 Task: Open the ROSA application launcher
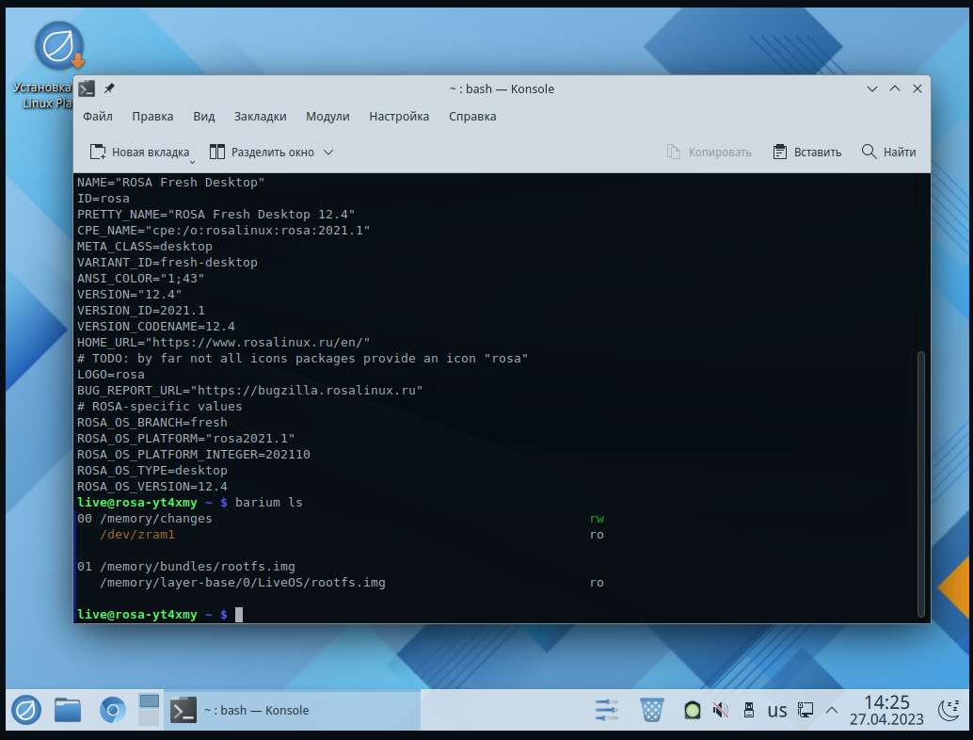click(24, 709)
